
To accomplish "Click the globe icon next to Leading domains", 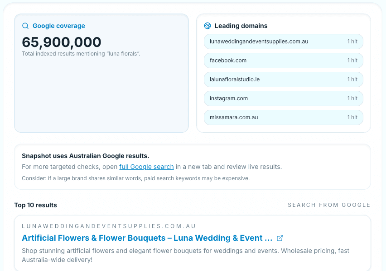I will (x=207, y=26).
